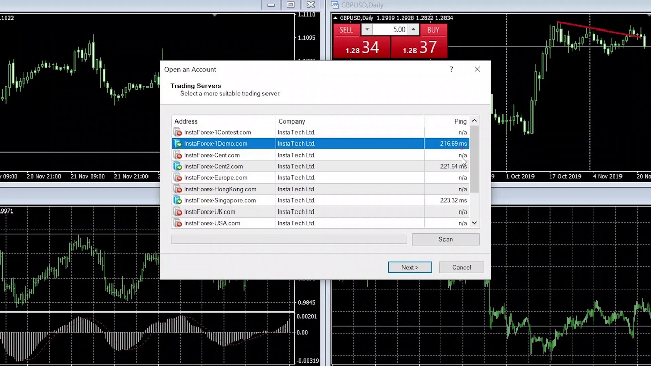Select the InstaForex-1Contest.com server
The image size is (651, 366).
(x=320, y=132)
